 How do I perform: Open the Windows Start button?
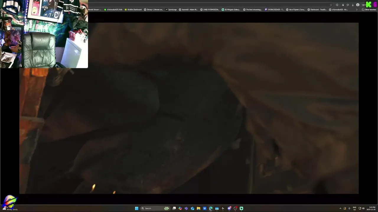point(136,208)
